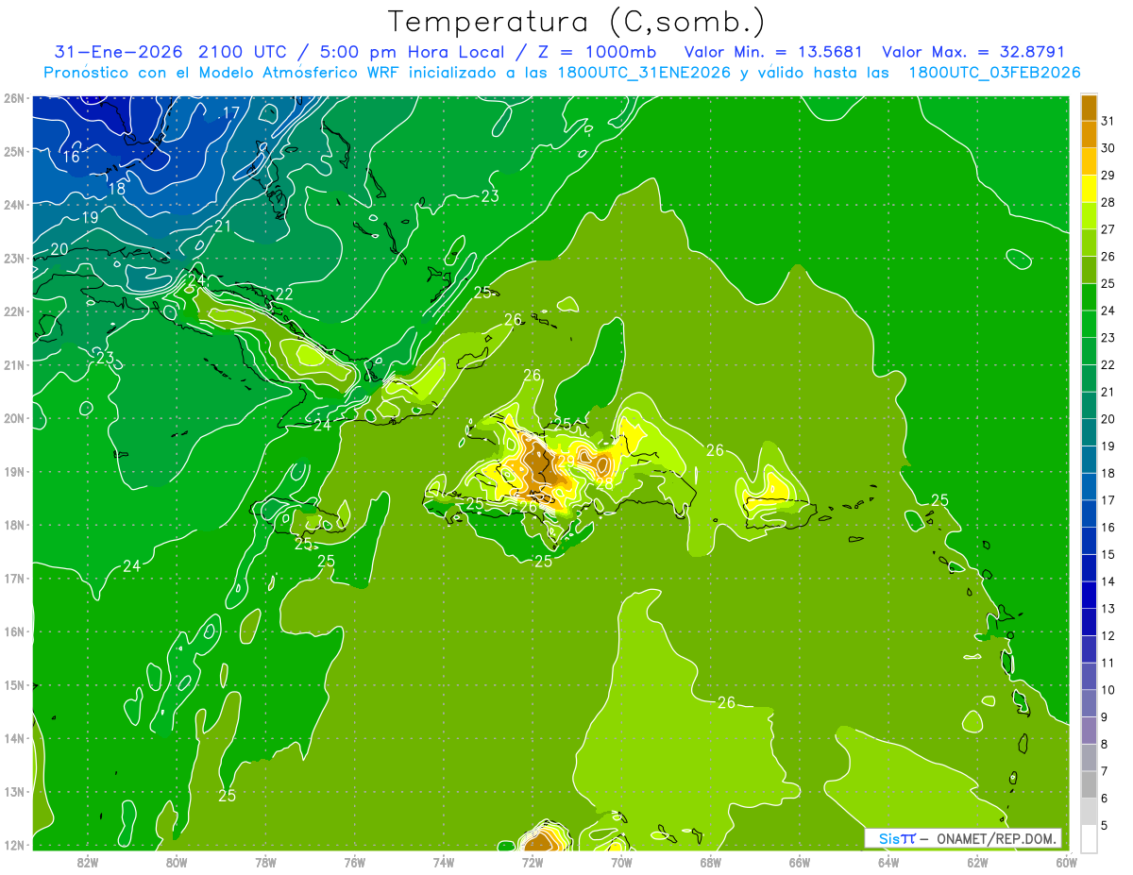Click the "26N" latitude axis label

13,97
